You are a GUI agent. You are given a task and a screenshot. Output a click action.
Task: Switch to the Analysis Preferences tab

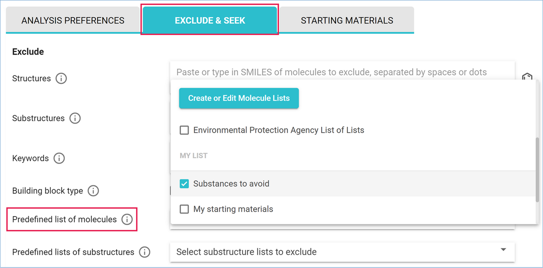(73, 20)
